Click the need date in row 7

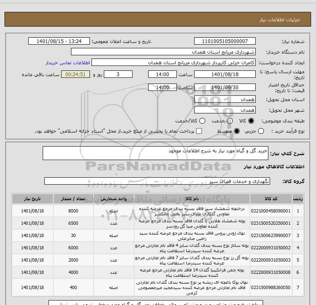pos(32,287)
